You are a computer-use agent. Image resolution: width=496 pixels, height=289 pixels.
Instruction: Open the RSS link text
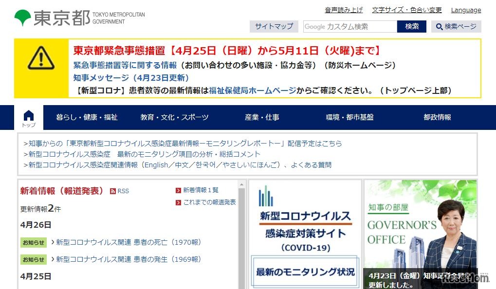point(123,191)
